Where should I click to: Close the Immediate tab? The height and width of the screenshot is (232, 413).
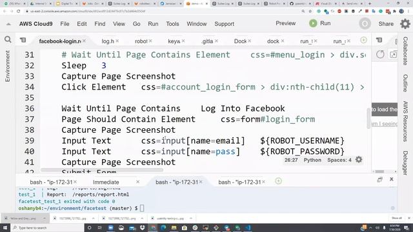(x=137, y=182)
